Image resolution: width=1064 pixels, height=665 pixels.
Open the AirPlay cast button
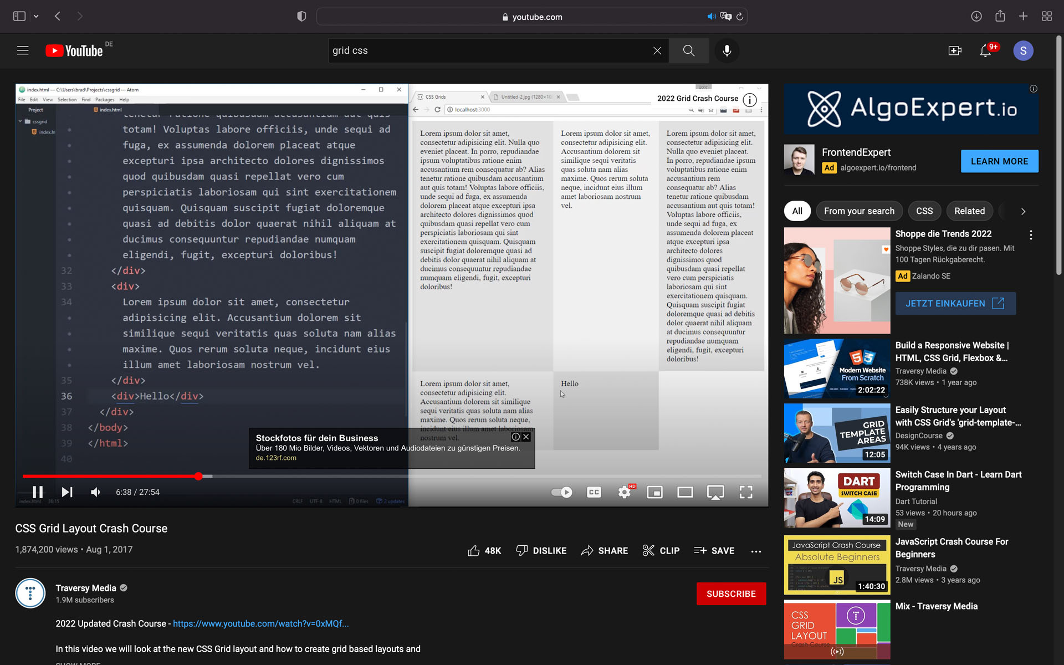pyautogui.click(x=715, y=492)
